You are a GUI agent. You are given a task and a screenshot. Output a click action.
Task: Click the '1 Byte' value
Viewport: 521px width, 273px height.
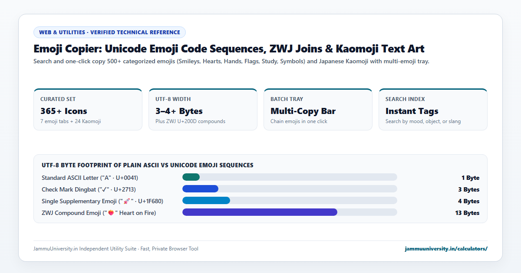click(471, 178)
